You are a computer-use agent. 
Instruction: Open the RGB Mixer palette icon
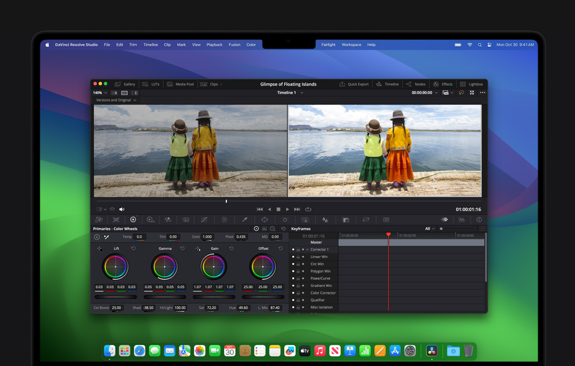[168, 220]
